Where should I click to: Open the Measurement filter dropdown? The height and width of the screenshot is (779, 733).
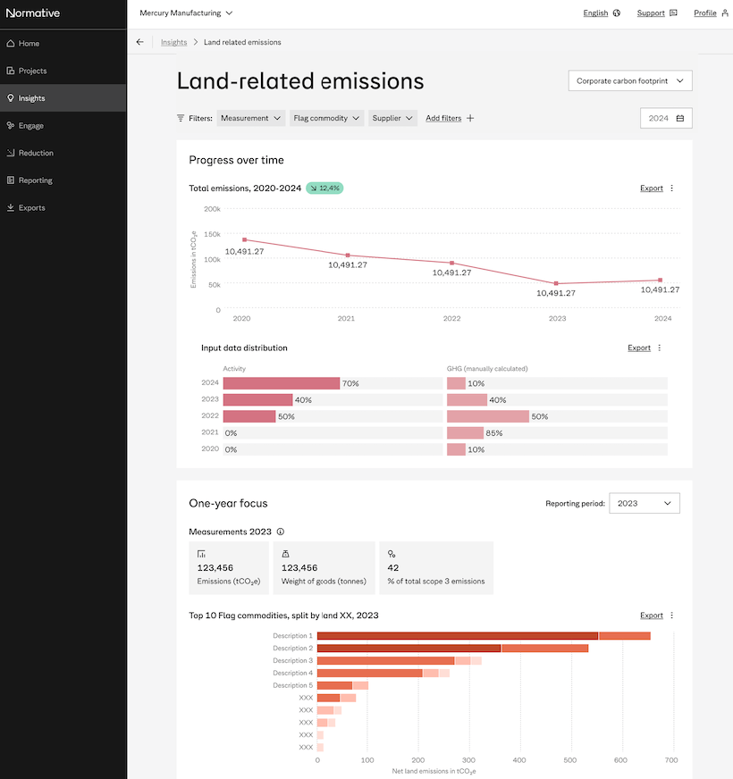[x=251, y=118]
